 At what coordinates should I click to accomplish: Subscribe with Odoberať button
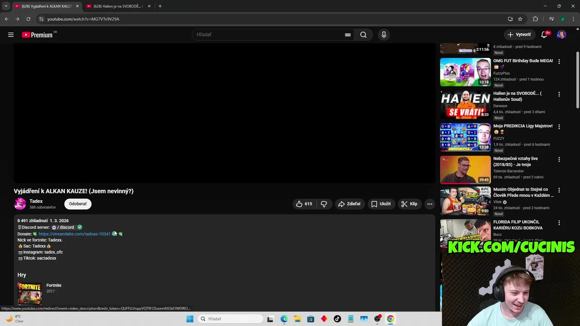pos(78,204)
